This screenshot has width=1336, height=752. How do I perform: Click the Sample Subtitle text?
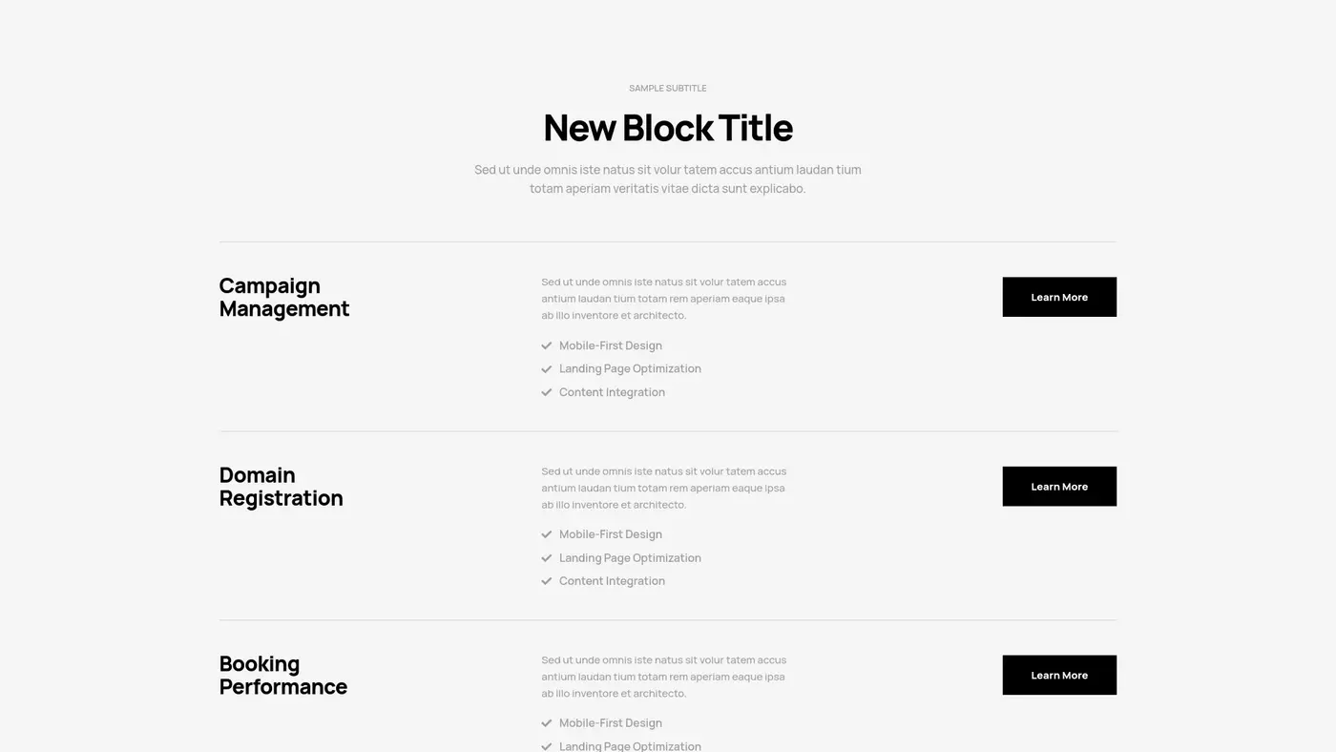point(668,88)
